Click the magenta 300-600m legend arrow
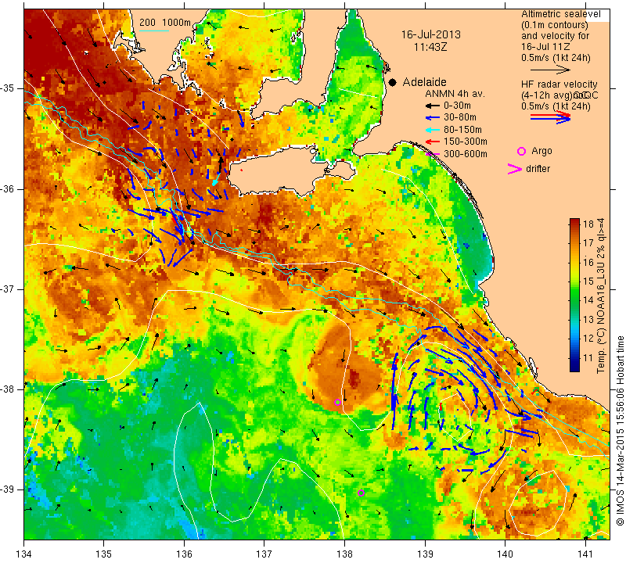 coord(433,153)
